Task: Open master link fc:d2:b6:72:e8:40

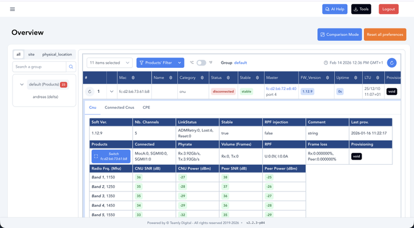Action: coord(281,89)
